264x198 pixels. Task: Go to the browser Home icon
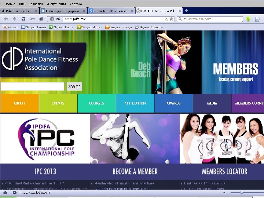point(41,19)
